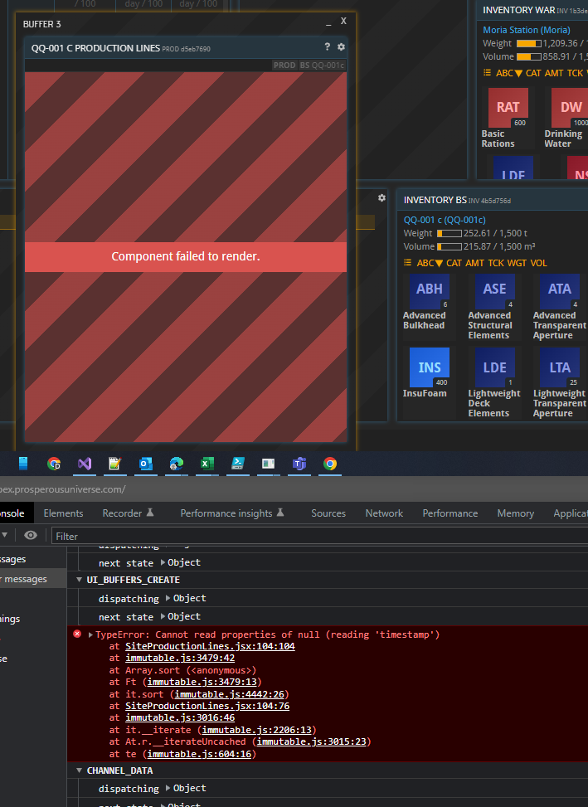Sort Inventory BS by WGT
The height and width of the screenshot is (807, 588).
pos(517,263)
